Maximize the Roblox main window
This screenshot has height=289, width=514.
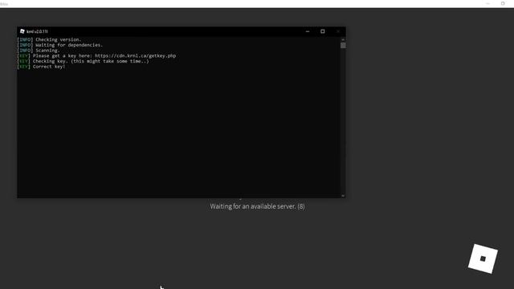point(503,3)
